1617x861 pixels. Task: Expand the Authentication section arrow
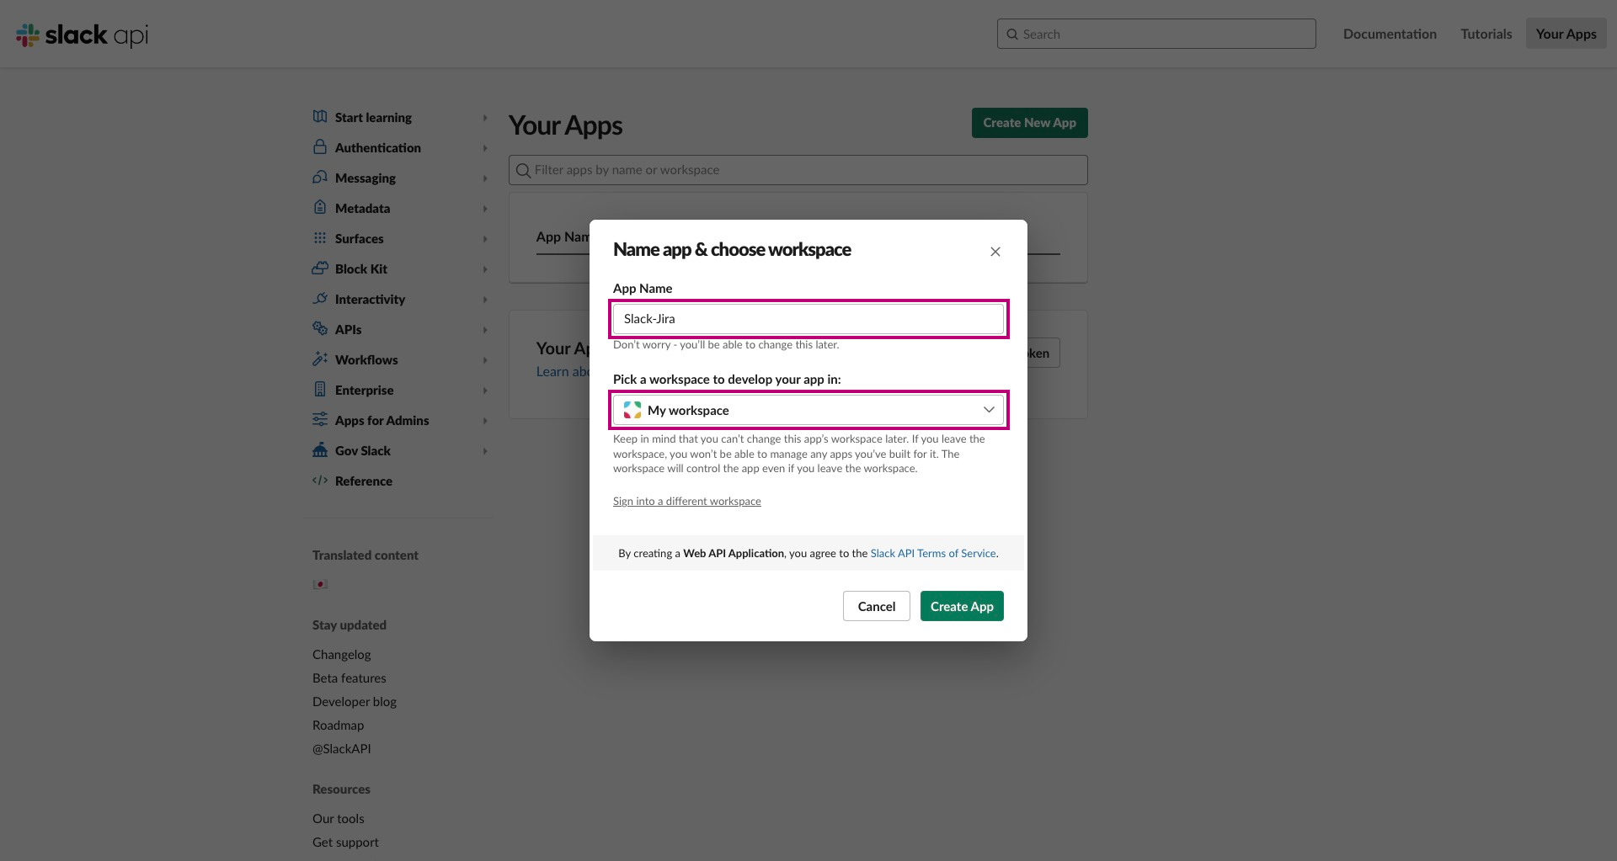click(x=485, y=148)
